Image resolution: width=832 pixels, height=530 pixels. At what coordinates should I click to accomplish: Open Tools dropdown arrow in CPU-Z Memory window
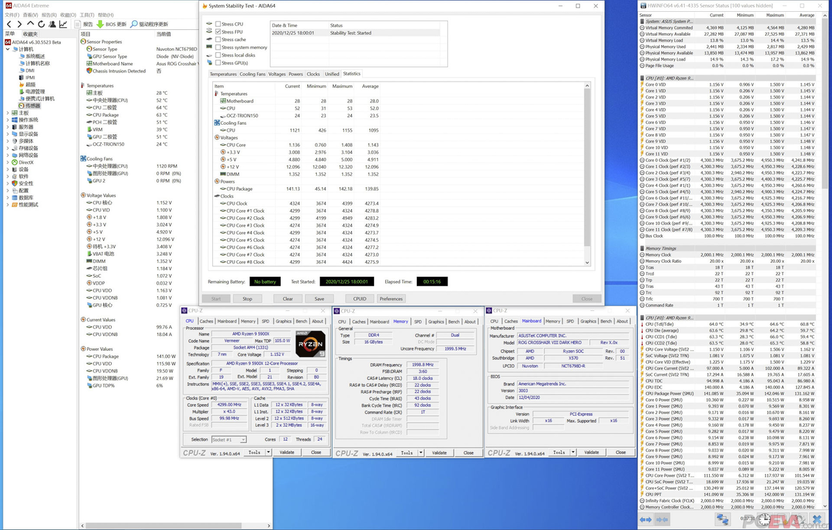point(421,453)
